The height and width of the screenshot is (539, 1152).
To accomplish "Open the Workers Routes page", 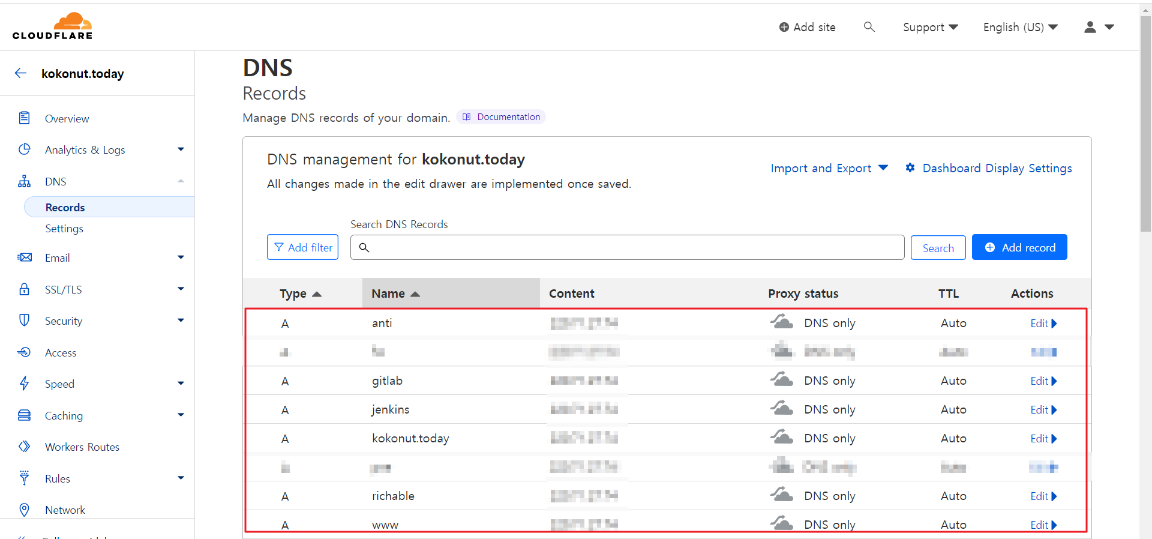I will click(x=82, y=447).
